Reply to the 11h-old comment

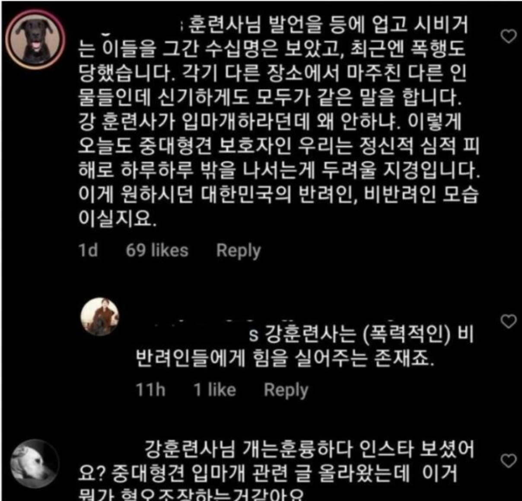pos(286,390)
